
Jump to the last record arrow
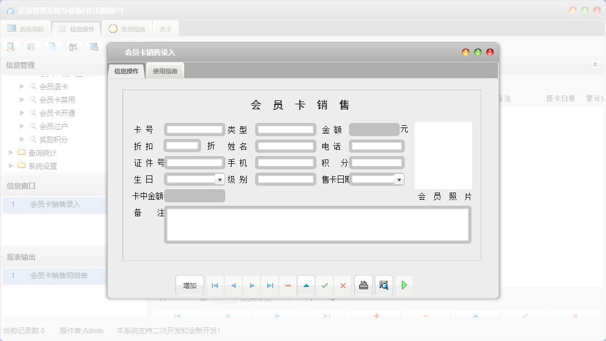(x=270, y=285)
